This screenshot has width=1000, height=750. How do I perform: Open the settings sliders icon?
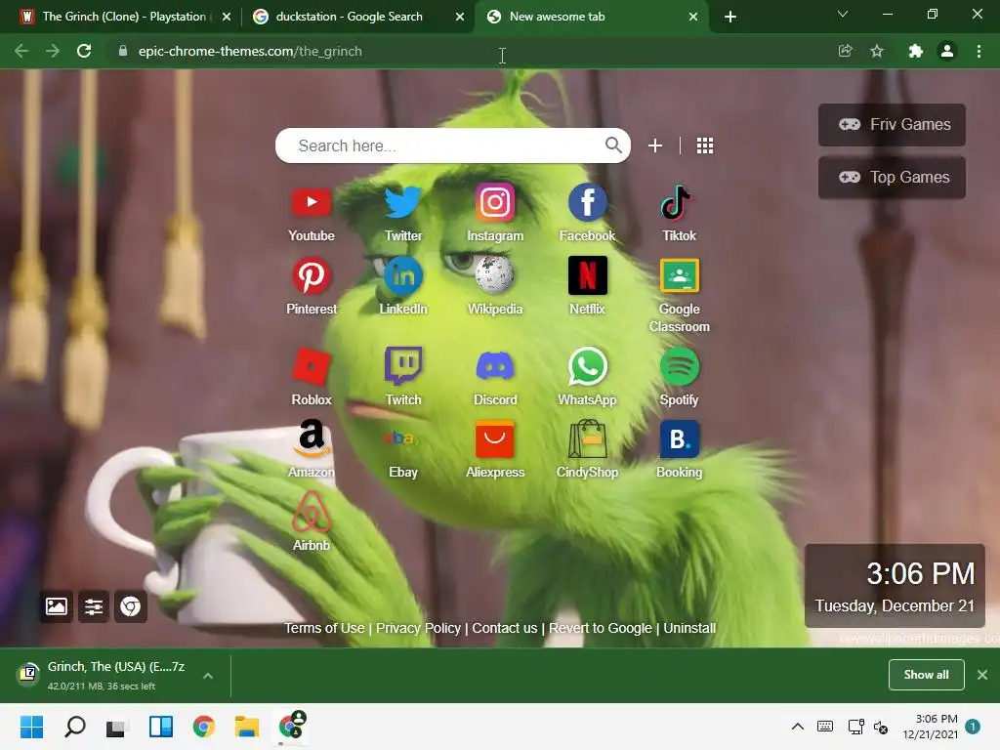click(94, 605)
